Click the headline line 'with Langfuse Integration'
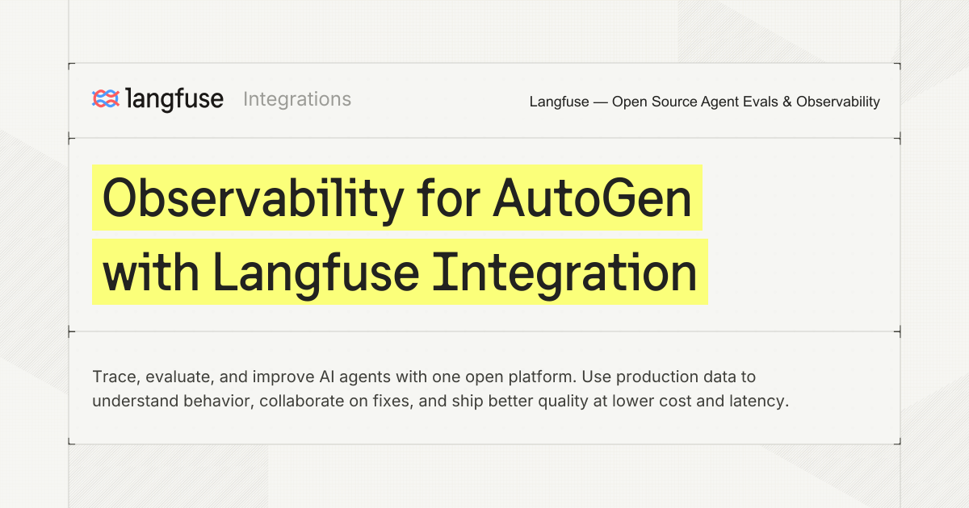 [400, 272]
